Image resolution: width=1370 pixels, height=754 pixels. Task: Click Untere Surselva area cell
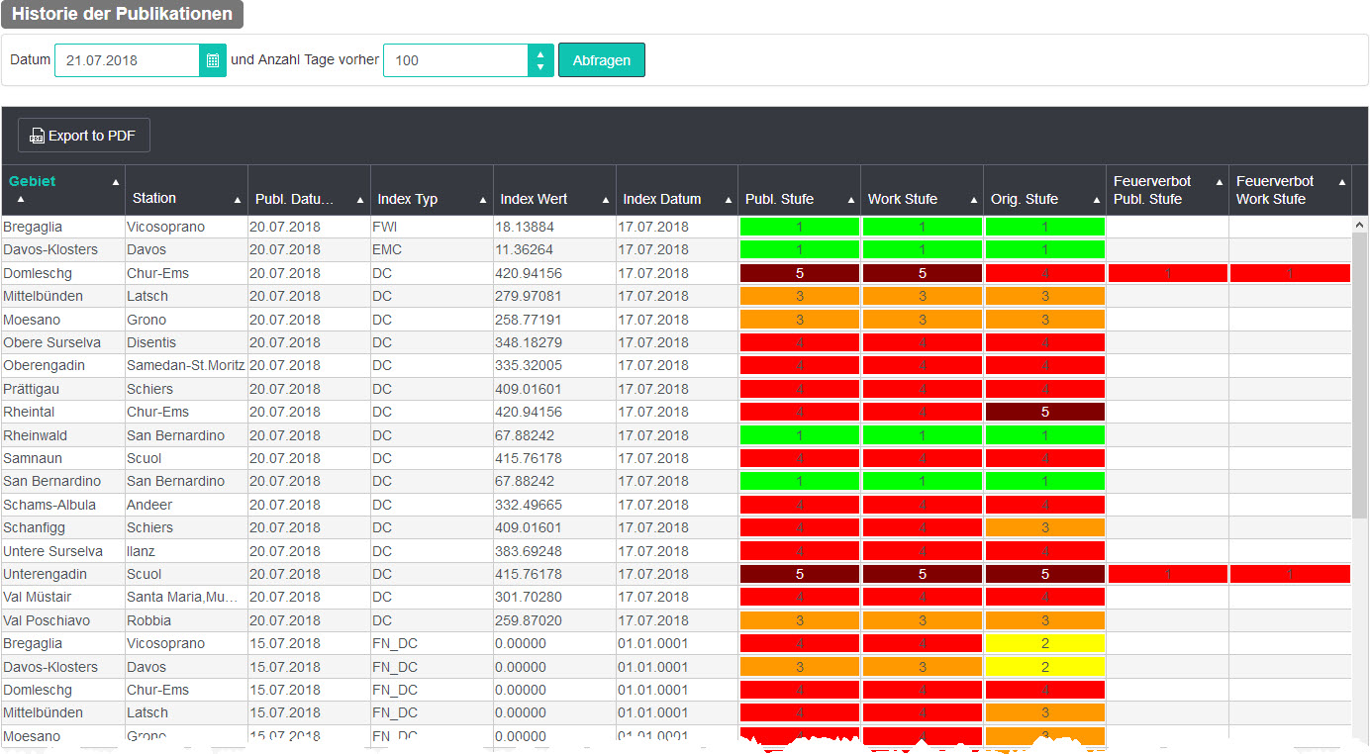(63, 551)
